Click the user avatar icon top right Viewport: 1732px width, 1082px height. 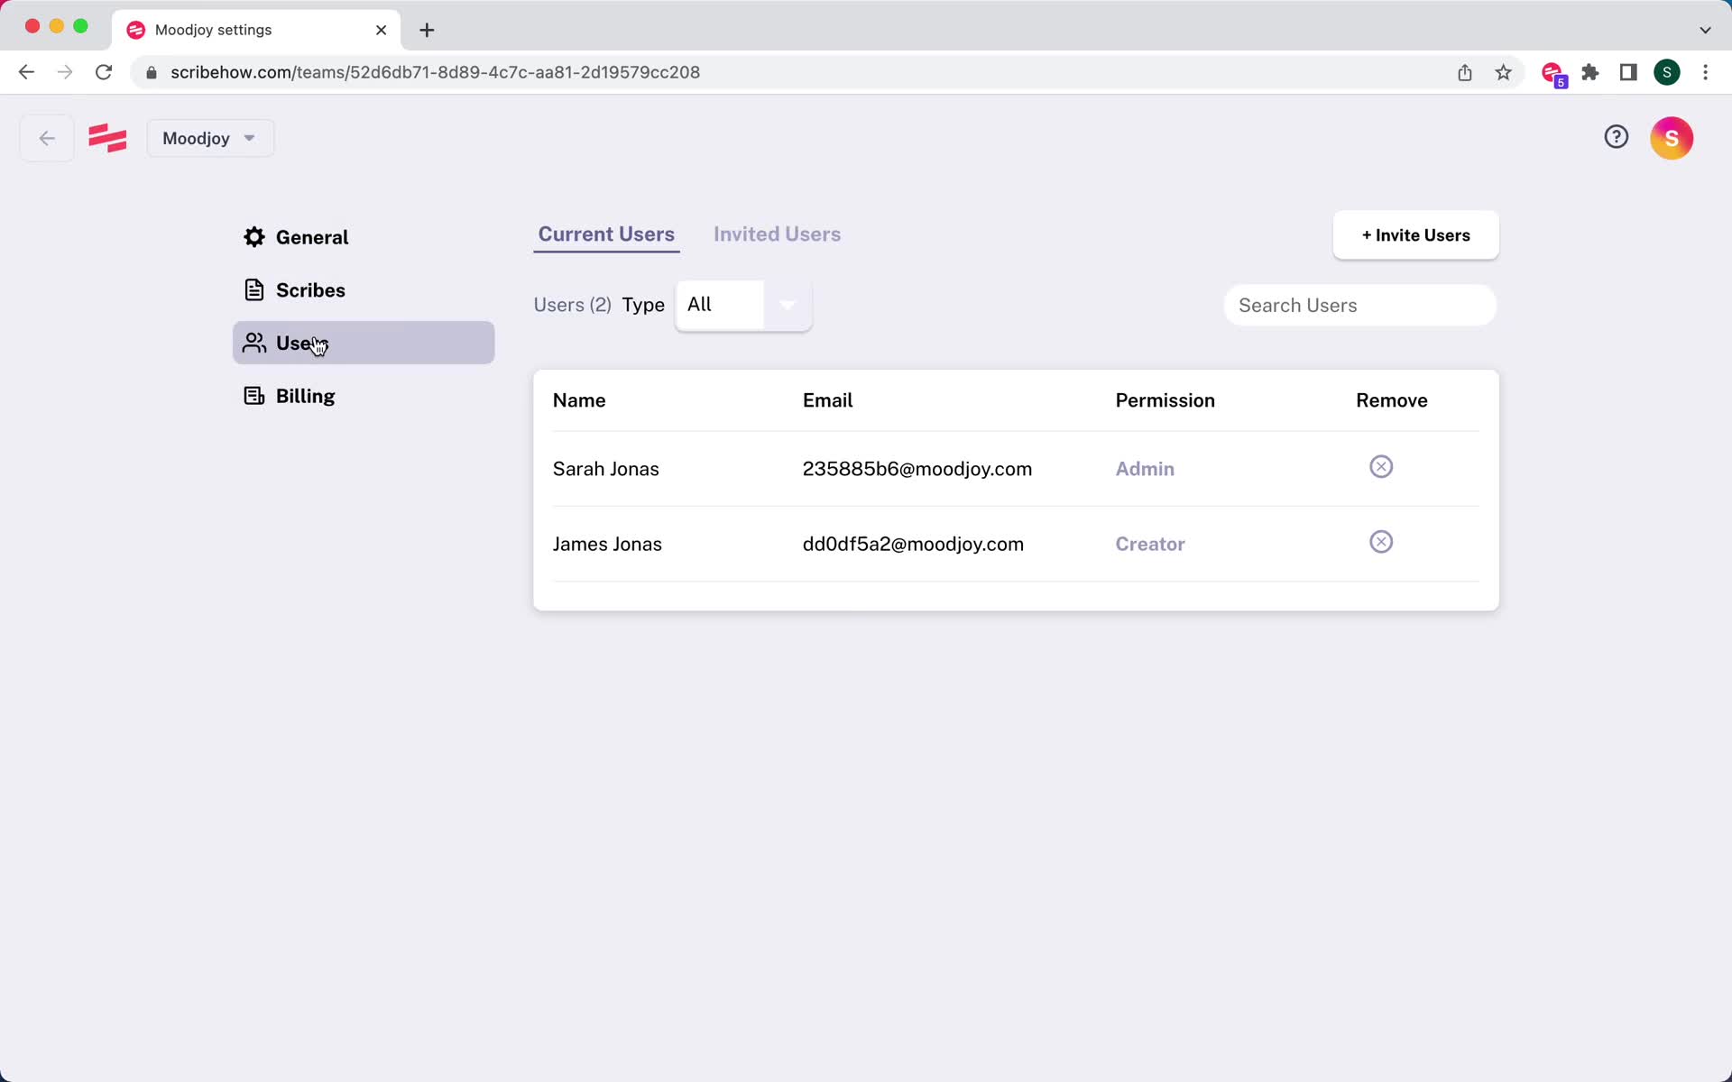[1672, 137]
